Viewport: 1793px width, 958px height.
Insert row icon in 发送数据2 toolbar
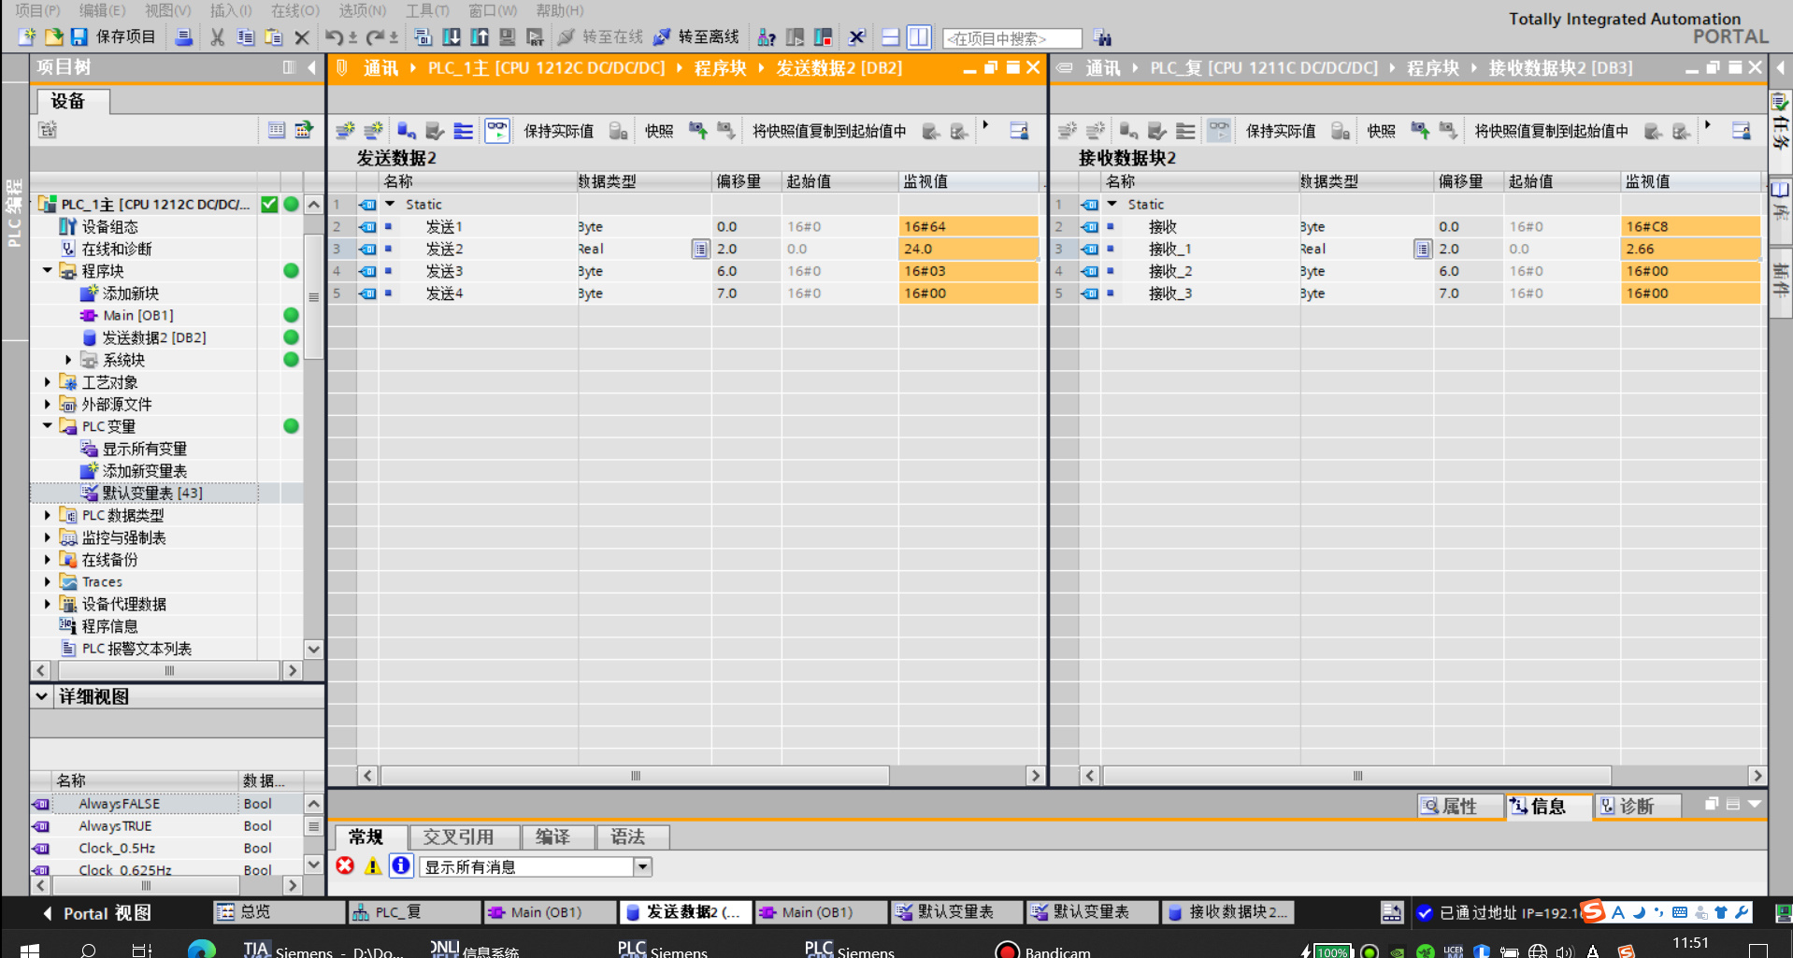[x=345, y=131]
